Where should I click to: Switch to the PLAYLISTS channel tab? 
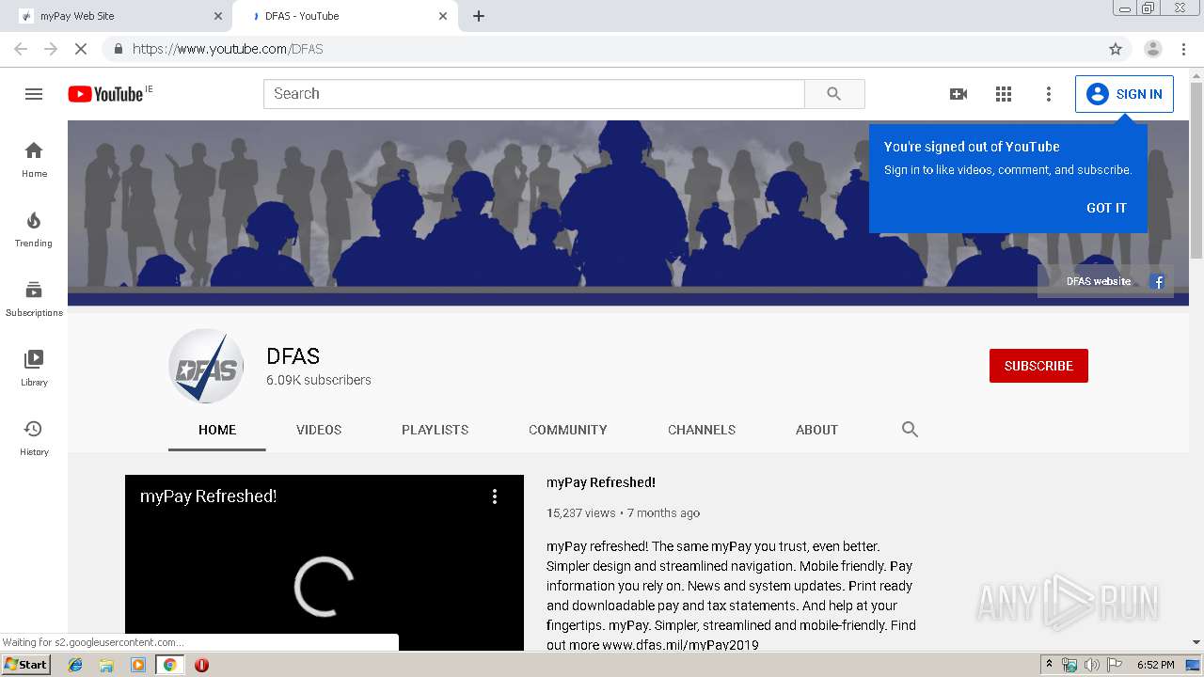tap(435, 430)
